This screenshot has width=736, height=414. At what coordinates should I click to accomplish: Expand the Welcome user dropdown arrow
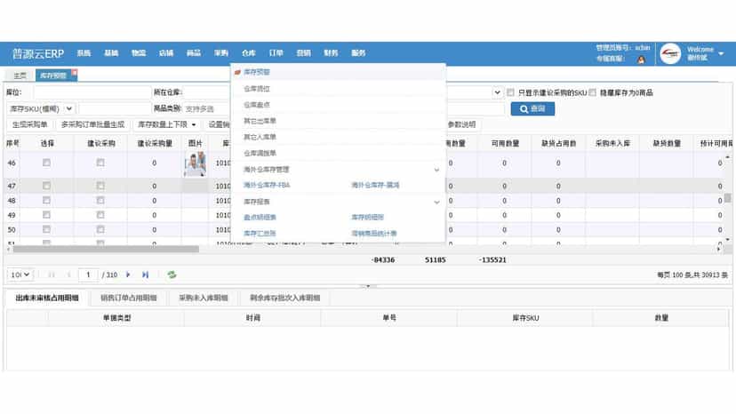tap(721, 54)
